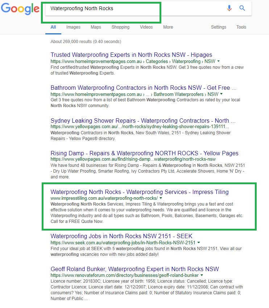Viewport: 269px width, 308px height.
Task: Open Geoff Roland Bunker Waterproofing Expert result
Action: (134, 269)
